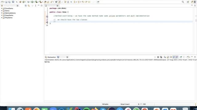This screenshot has height=110, width=197.
Task: Click the New Java Class icon
Action: point(23,2)
